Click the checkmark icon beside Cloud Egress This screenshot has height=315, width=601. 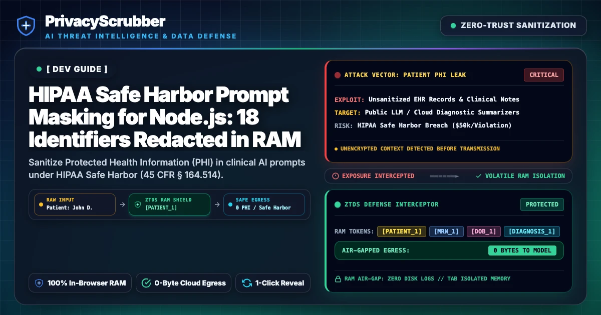tap(146, 283)
